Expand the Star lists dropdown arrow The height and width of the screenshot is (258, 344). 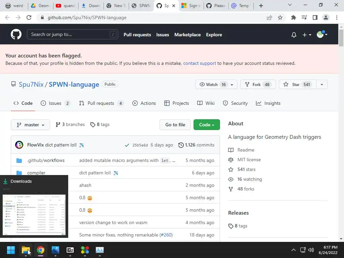(x=322, y=84)
